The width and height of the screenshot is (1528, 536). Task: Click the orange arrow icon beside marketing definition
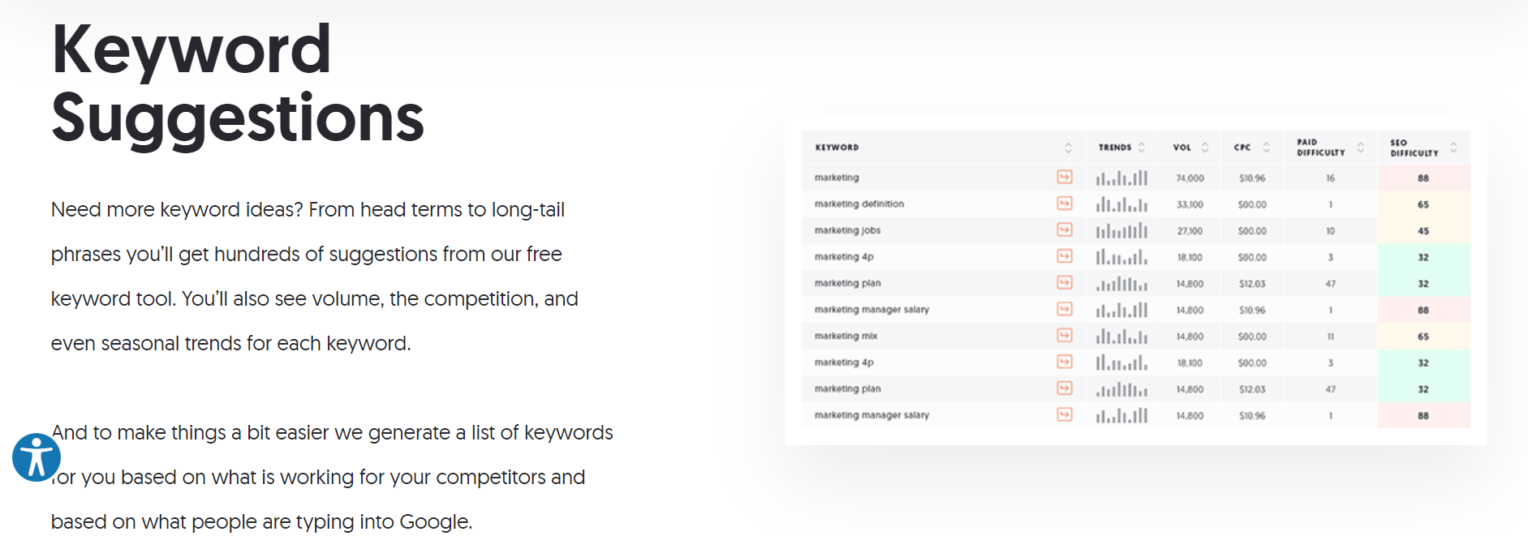pyautogui.click(x=1065, y=204)
